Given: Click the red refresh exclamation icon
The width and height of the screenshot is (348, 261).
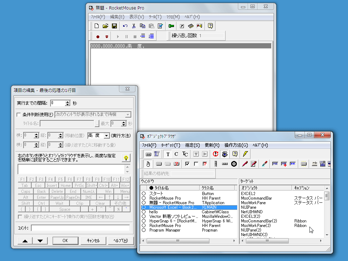Looking at the screenshot, I should (215, 154).
